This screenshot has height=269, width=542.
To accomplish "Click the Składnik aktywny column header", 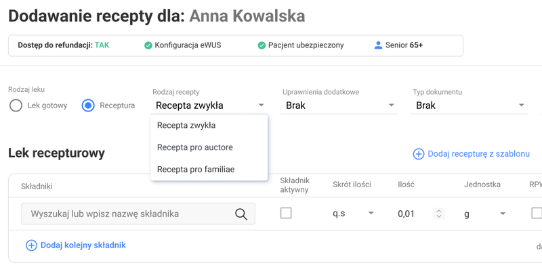I will click(295, 185).
